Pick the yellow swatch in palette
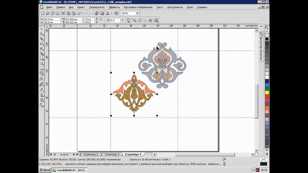The height and width of the screenshot is (173, 308). tap(267, 92)
